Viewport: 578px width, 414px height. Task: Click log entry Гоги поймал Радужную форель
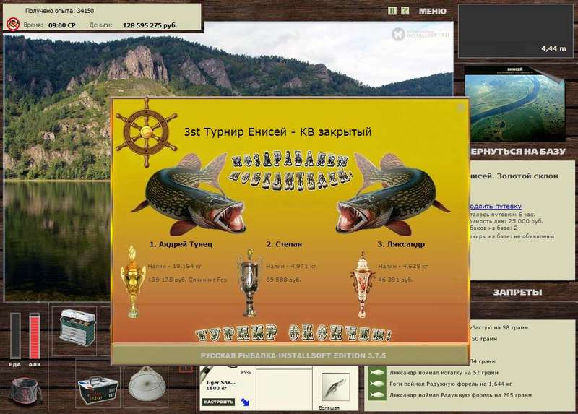pos(451,384)
